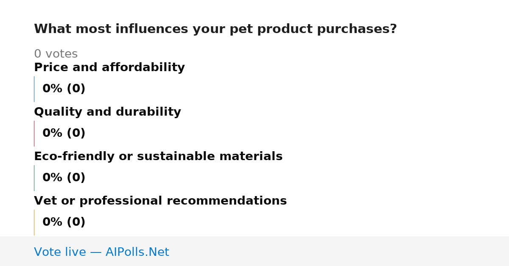Click the poll title about pet product purchases
This screenshot has height=266, width=509.
tap(215, 29)
